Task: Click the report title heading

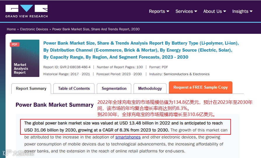Action: 141,50
